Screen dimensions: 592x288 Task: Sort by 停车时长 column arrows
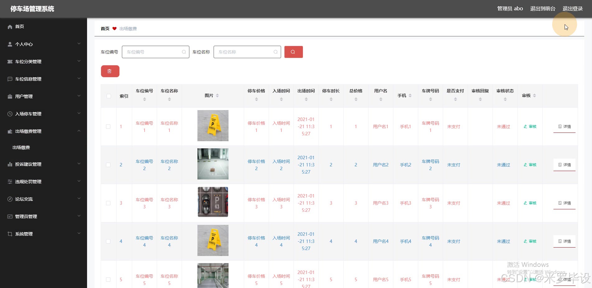point(331,99)
